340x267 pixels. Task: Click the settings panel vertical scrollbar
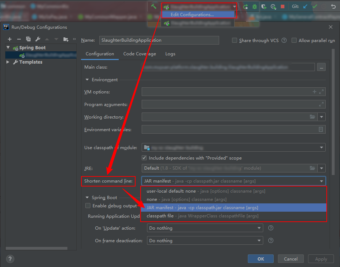click(x=334, y=112)
